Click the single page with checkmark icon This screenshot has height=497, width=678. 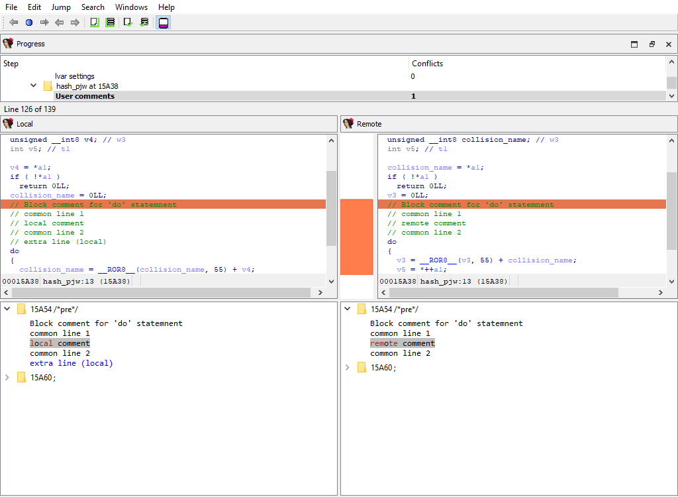128,23
